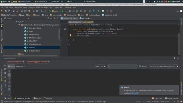183x103 pixels.
Task: Click the screen record icon in monitor
Action: [5, 69]
